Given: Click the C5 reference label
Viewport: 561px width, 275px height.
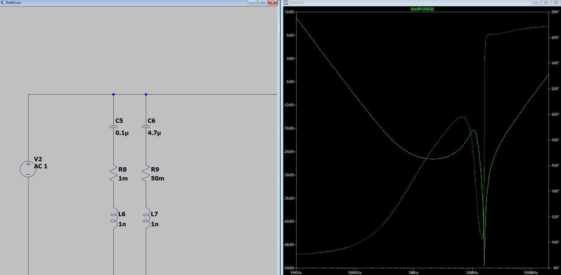Looking at the screenshot, I should (x=119, y=121).
